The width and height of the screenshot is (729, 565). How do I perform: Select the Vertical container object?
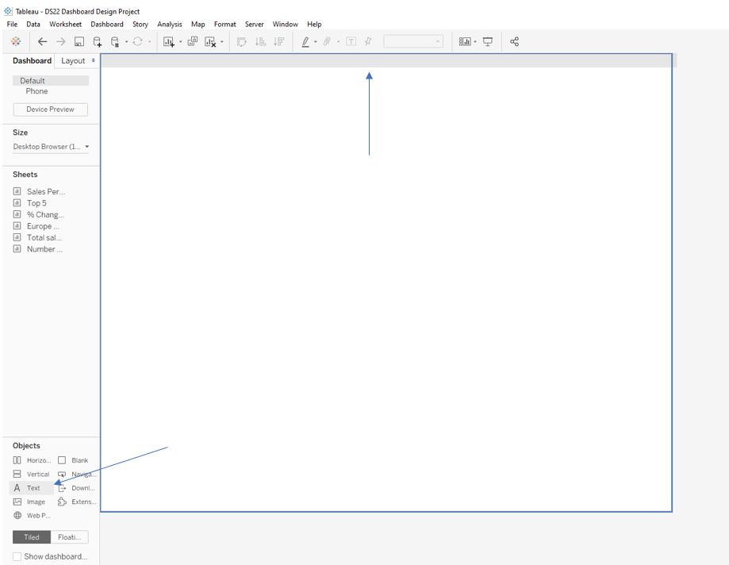click(31, 474)
